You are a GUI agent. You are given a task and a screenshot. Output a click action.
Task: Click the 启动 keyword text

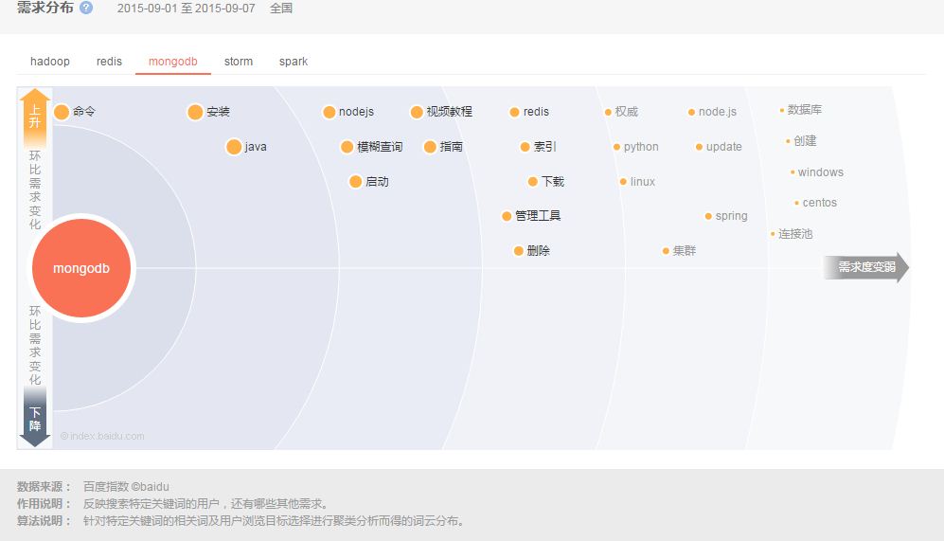click(x=377, y=181)
